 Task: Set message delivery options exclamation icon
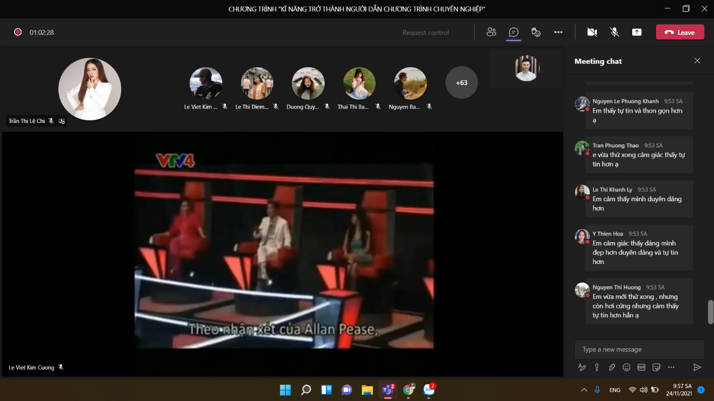coord(597,368)
